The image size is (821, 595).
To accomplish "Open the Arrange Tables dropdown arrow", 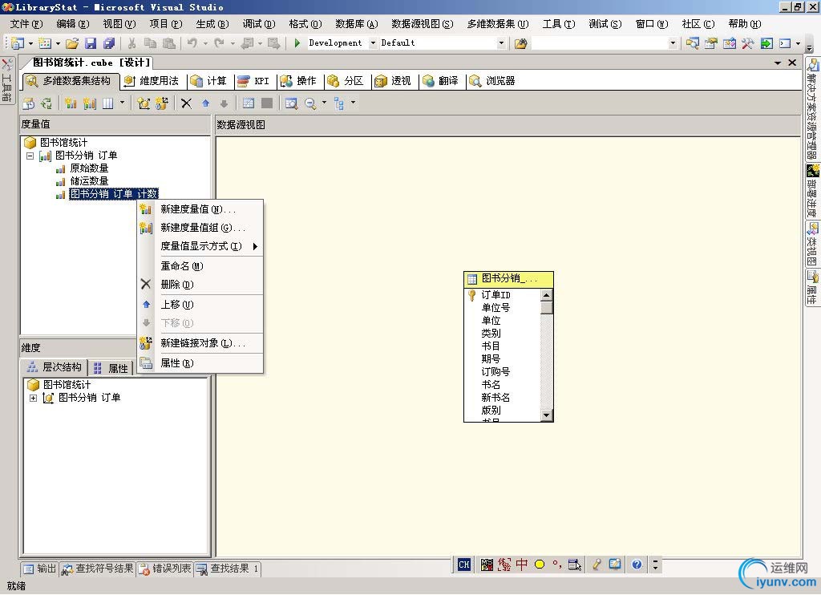I will (x=353, y=103).
